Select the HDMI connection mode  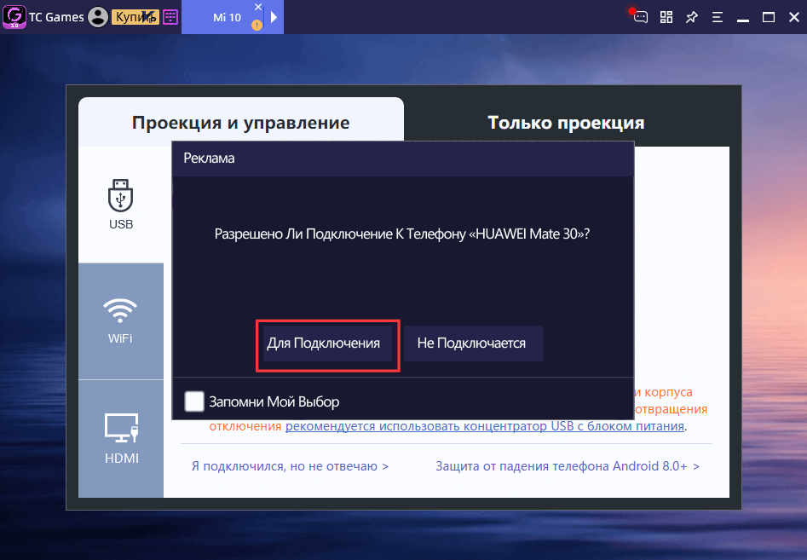[121, 439]
